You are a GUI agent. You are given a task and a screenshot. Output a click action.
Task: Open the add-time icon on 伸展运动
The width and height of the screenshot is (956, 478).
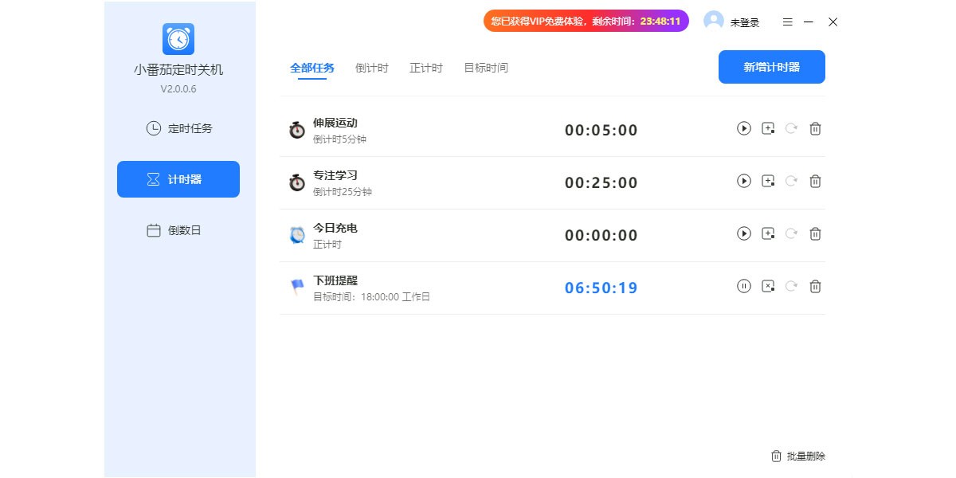(767, 128)
